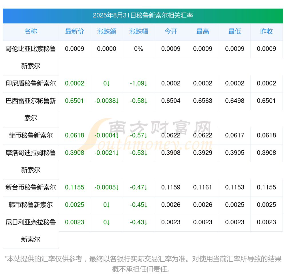Click latest price 0.3908 in green
The width and height of the screenshot is (286, 278).
[75, 153]
